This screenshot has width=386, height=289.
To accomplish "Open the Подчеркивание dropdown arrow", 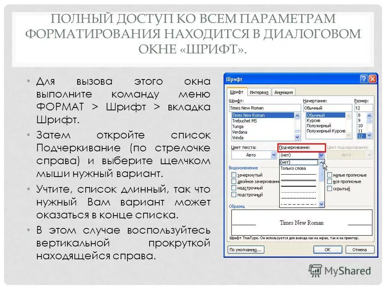I will (x=321, y=155).
